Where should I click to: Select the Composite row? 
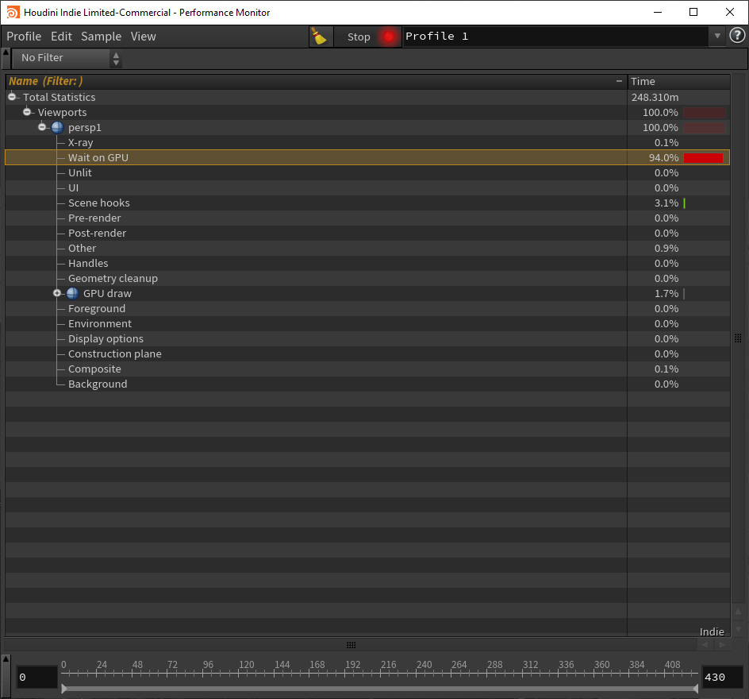[x=367, y=369]
